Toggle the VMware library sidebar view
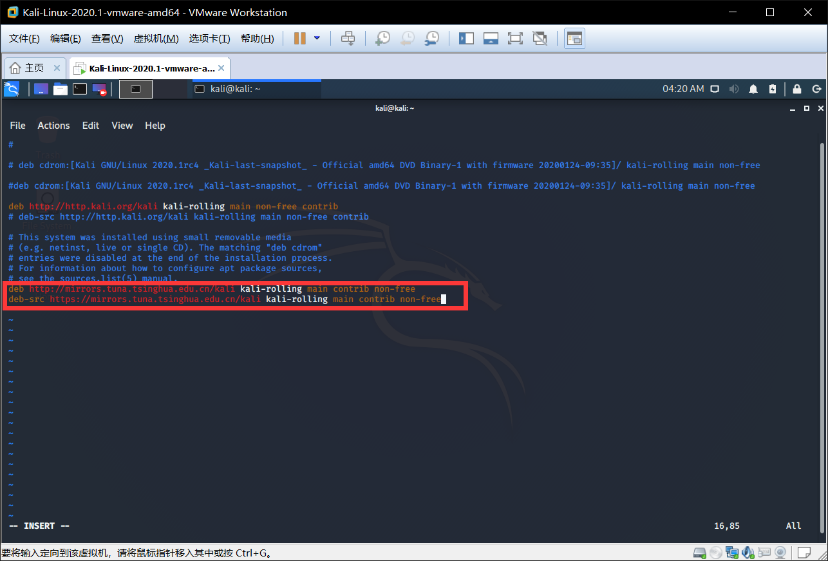The height and width of the screenshot is (561, 828). pyautogui.click(x=466, y=39)
